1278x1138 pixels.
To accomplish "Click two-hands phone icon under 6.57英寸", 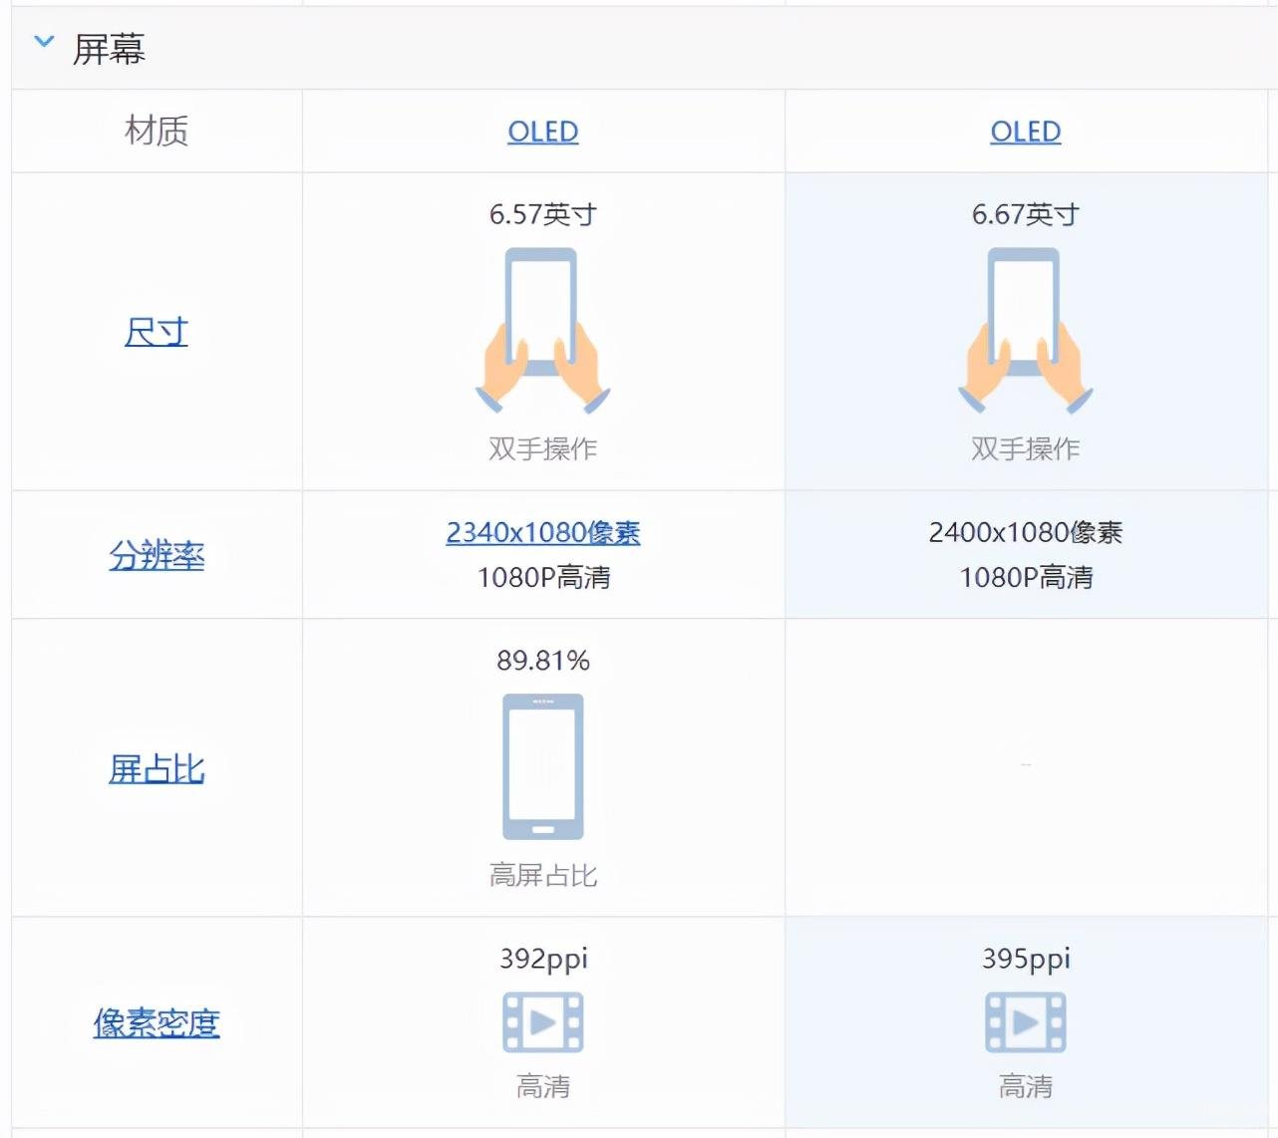I will (543, 331).
